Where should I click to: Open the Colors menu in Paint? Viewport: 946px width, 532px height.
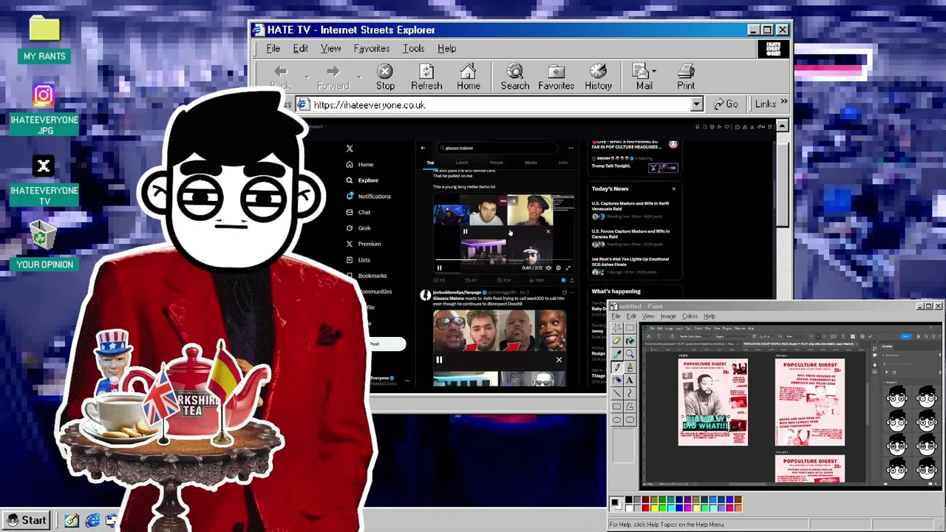(x=690, y=316)
